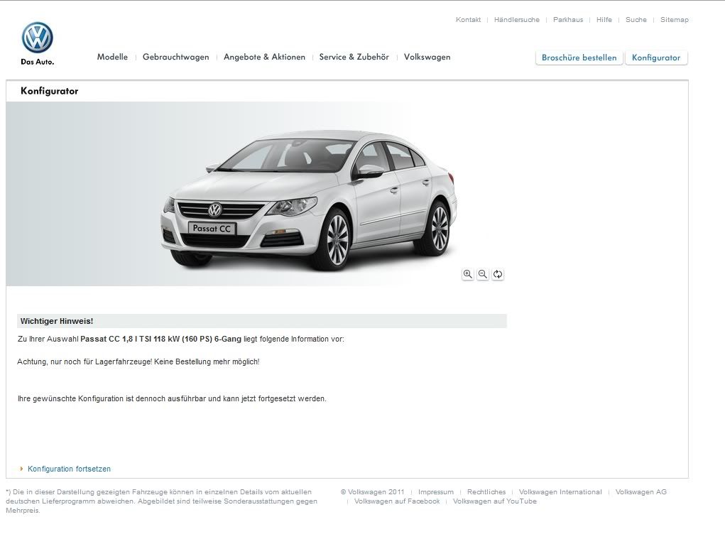
Task: Open the Rechtliches footer link
Action: click(x=486, y=491)
